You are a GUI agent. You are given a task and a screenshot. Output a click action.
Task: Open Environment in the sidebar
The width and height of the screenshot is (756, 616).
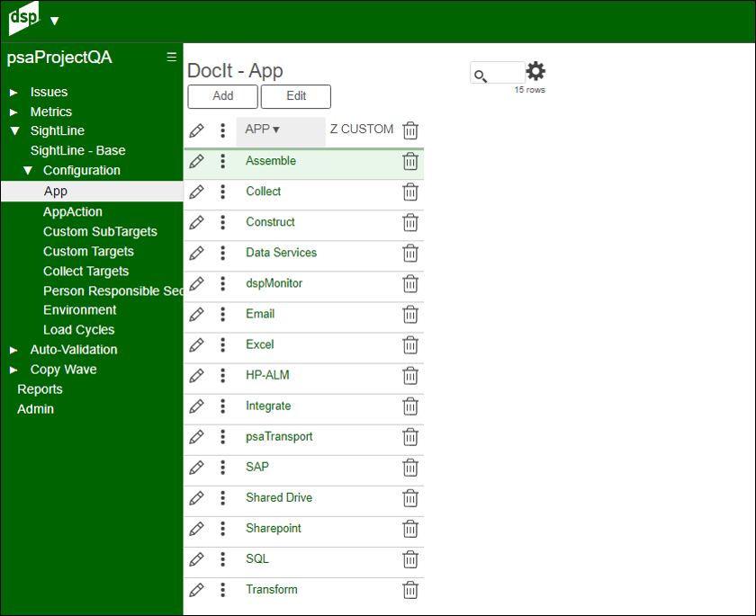point(80,309)
